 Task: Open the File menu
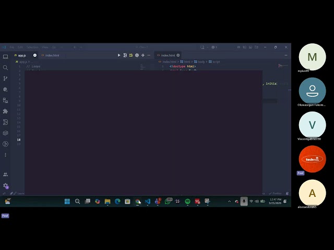point(11,47)
